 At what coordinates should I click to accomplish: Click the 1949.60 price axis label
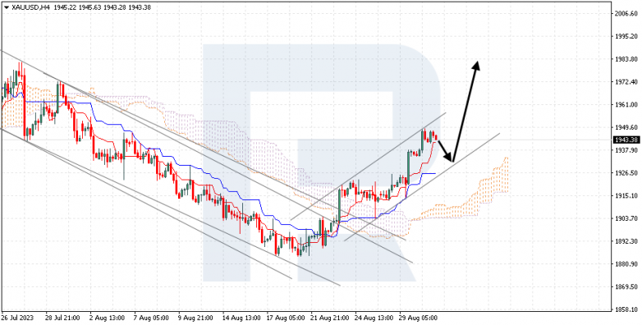point(626,127)
